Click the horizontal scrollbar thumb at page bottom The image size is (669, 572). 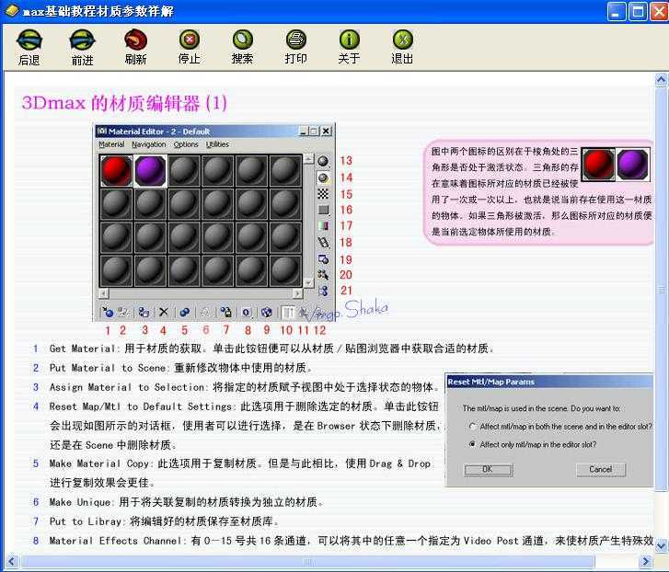coord(307,561)
